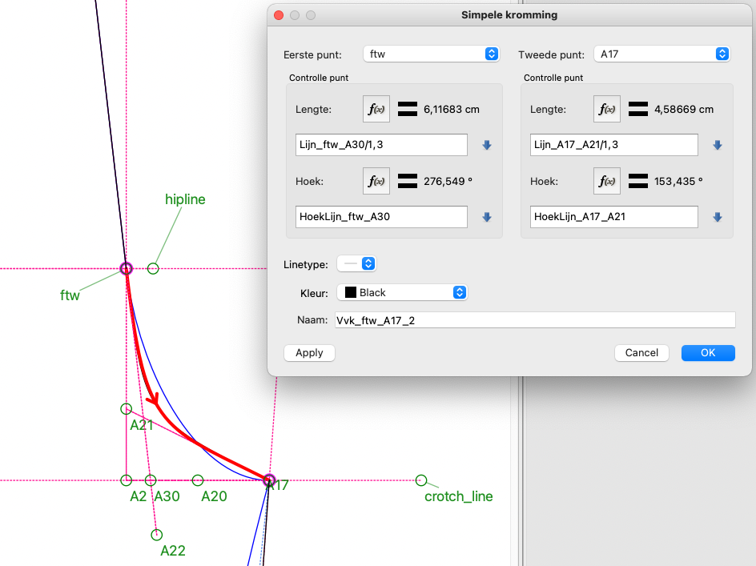Select point A21 on the pattern canvas
Viewport: 756px width, 566px height.
126,409
